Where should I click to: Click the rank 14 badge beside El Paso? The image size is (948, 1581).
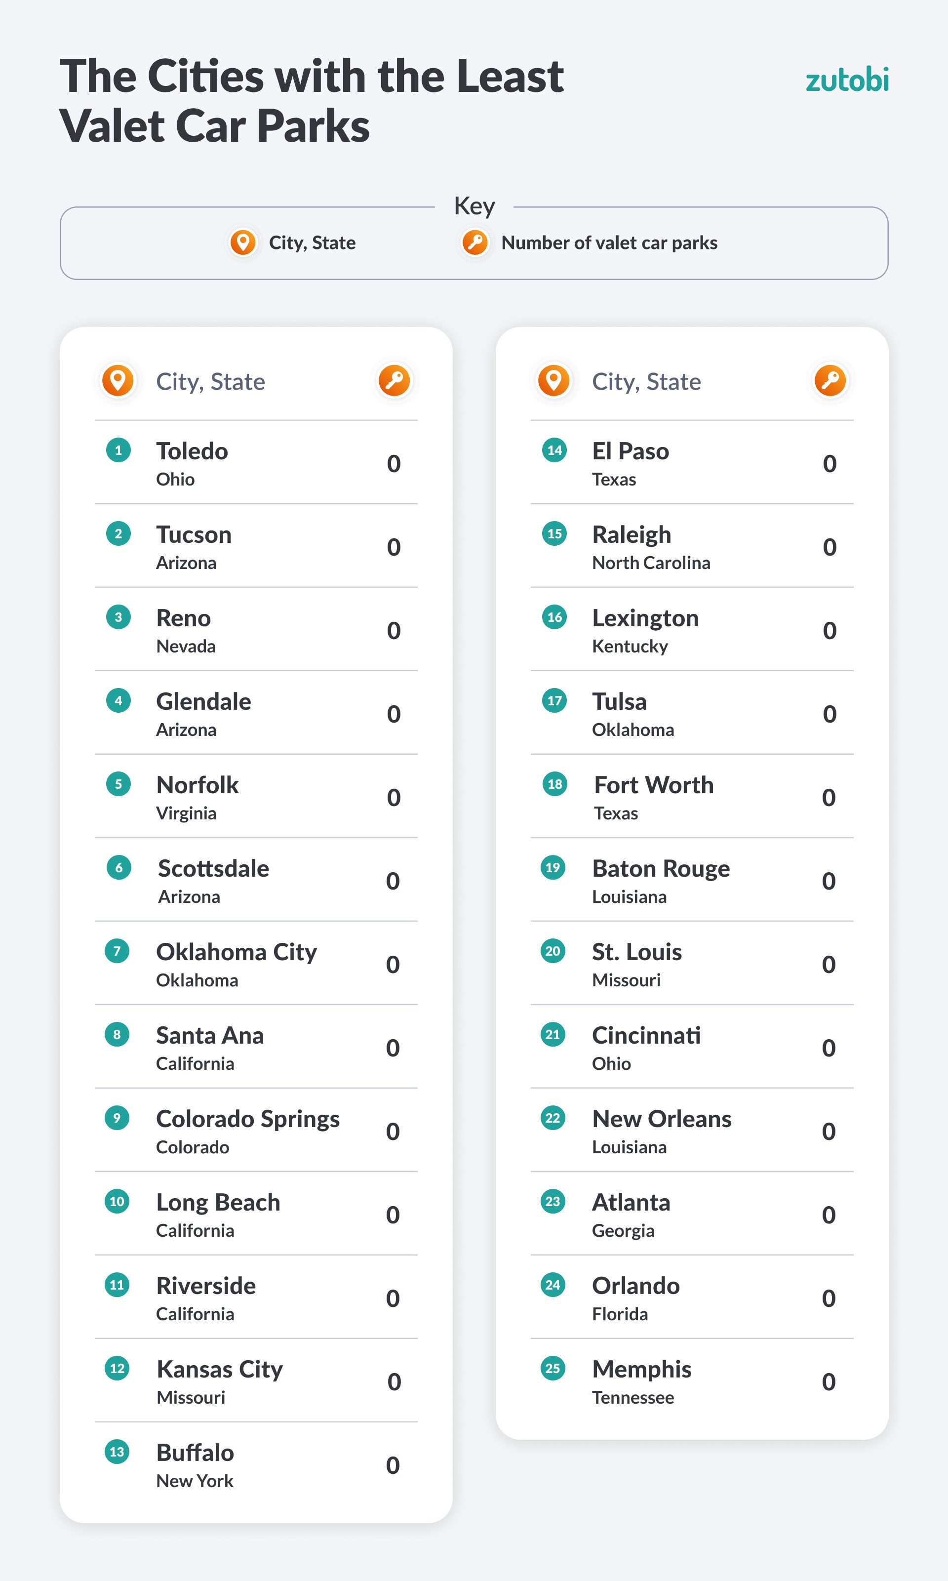pos(554,450)
